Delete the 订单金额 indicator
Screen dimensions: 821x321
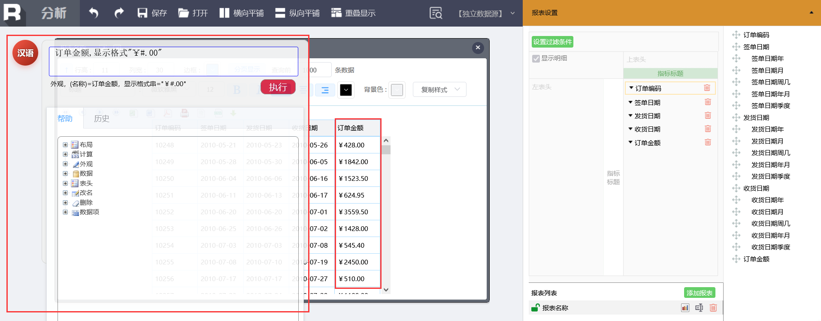[708, 142]
